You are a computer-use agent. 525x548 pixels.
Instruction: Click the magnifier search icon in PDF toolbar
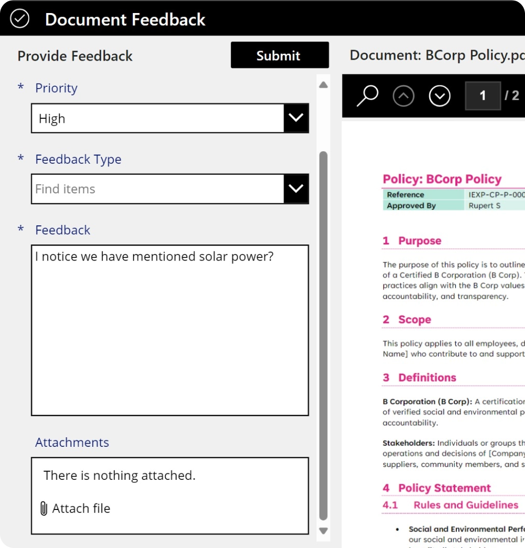pyautogui.click(x=367, y=95)
